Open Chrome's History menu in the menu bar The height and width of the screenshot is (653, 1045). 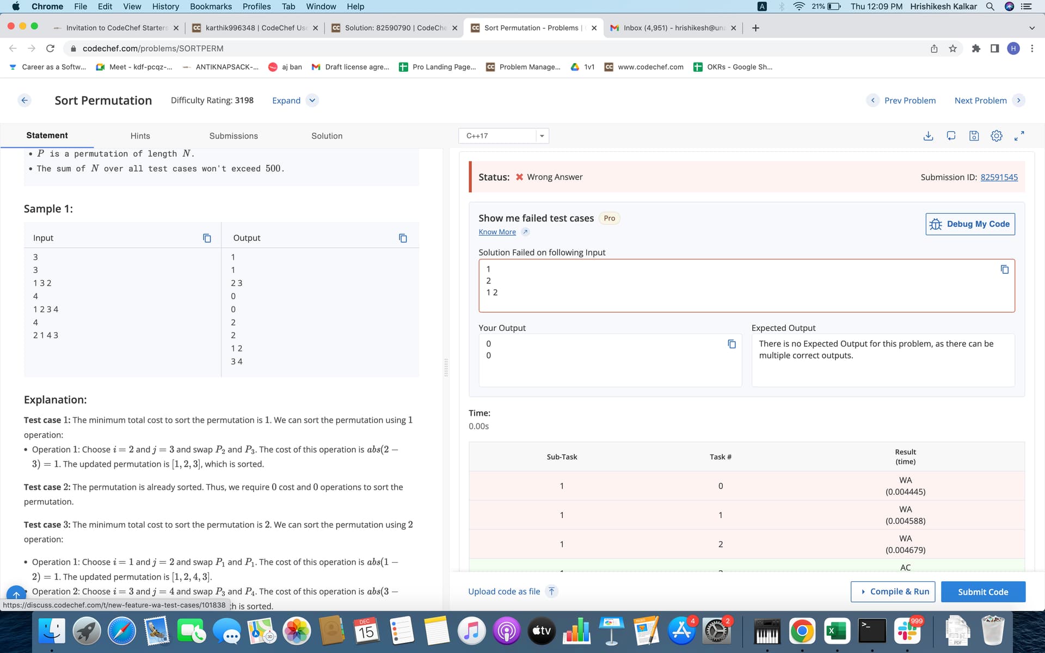165,7
